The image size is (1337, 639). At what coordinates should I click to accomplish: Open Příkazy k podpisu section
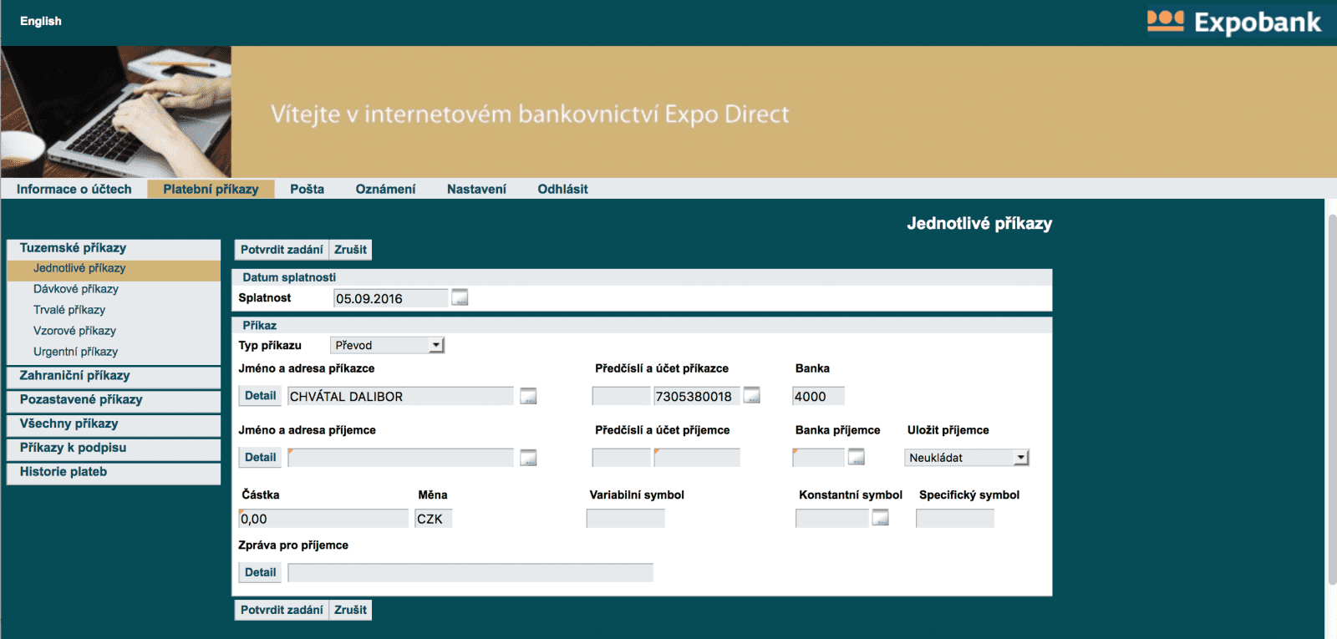[114, 449]
